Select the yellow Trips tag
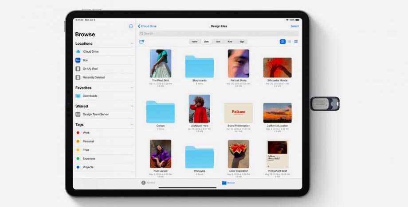Screen dimensions: 408x207 click(x=104, y=150)
